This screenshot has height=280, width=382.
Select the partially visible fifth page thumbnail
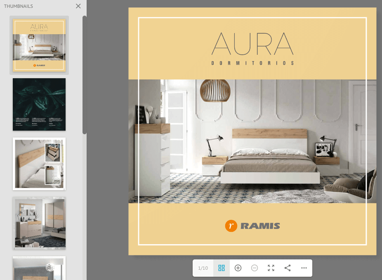(39, 268)
